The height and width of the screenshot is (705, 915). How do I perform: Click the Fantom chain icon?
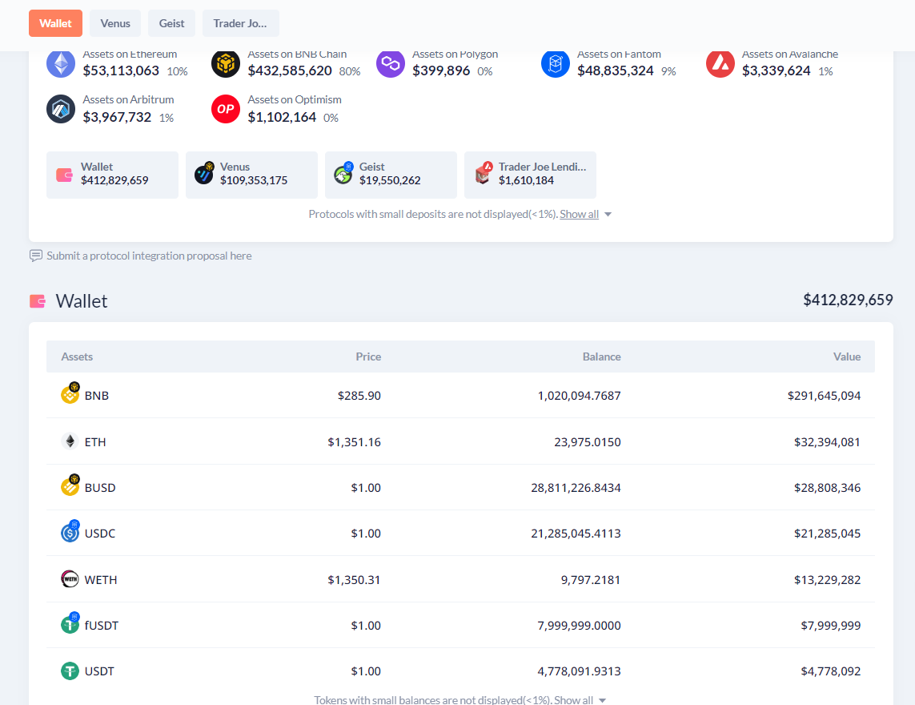coord(555,63)
